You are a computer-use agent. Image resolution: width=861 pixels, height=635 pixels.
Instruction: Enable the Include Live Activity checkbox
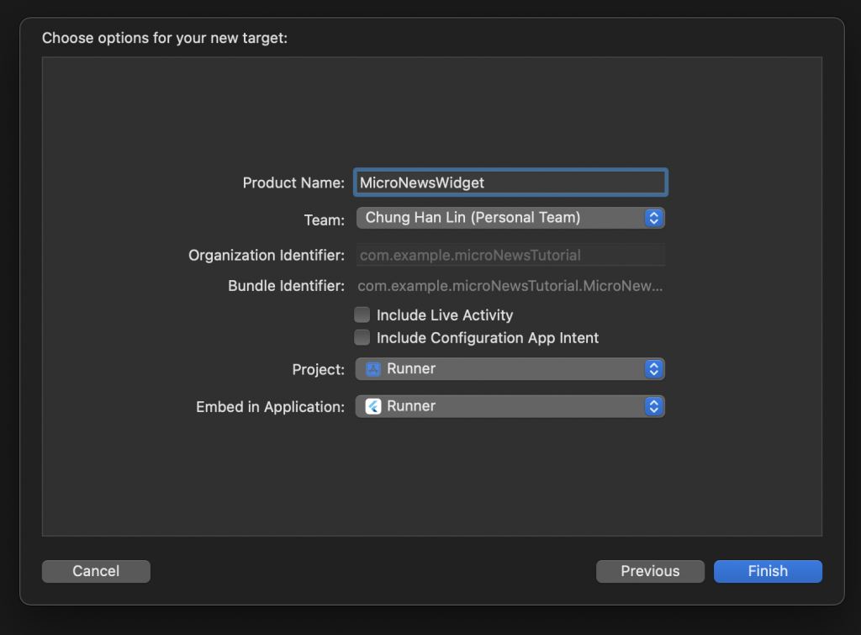362,315
